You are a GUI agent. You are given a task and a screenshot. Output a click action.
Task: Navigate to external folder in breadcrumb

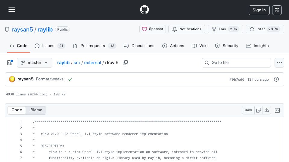click(x=92, y=63)
